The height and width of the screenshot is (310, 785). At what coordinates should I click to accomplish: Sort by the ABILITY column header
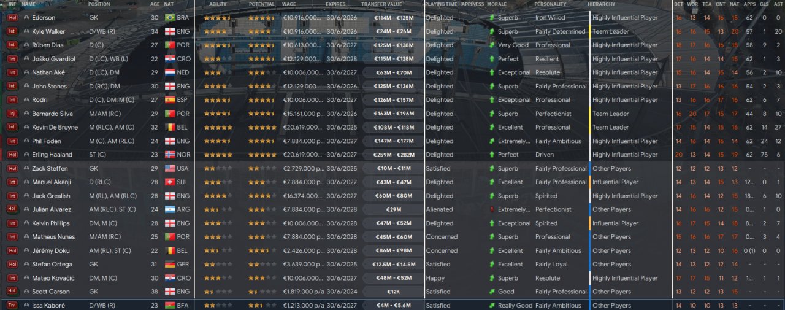tap(218, 4)
